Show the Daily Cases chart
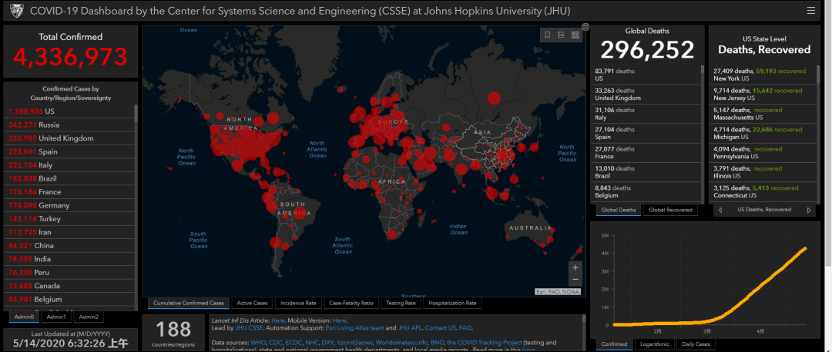 click(x=696, y=344)
